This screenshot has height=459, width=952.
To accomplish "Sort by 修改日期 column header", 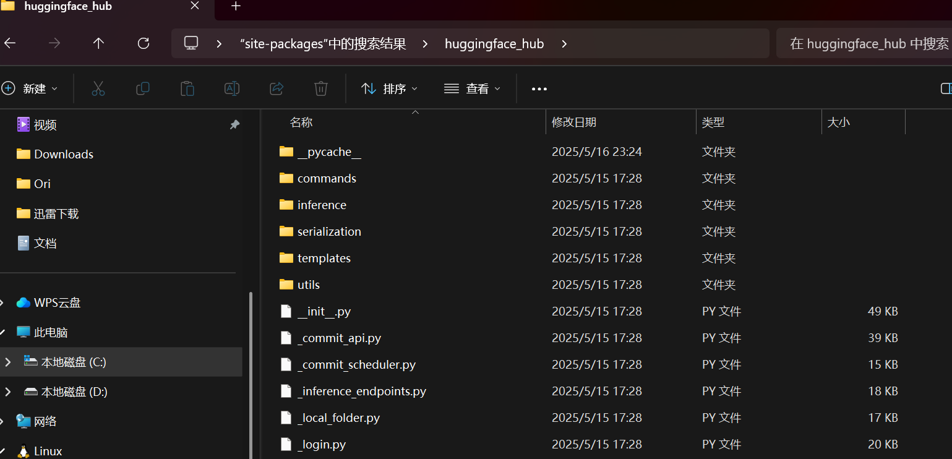I will [573, 122].
